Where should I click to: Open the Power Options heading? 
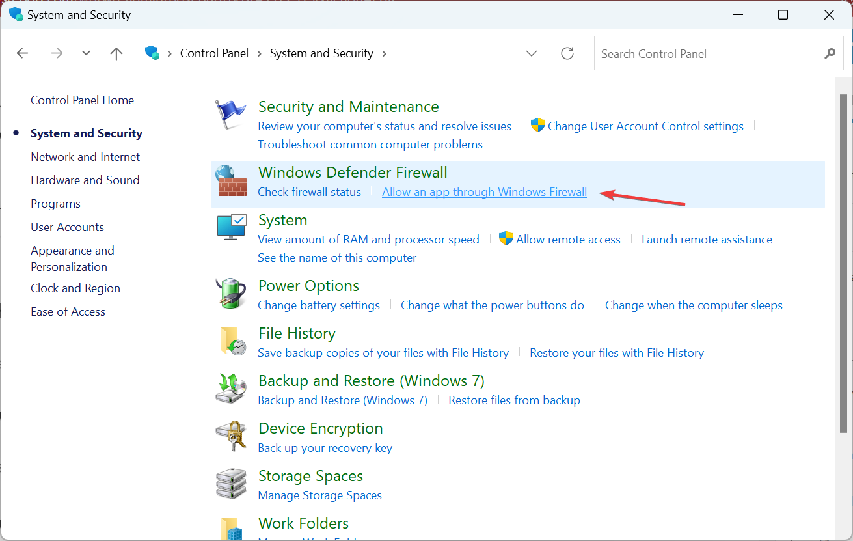click(x=308, y=285)
